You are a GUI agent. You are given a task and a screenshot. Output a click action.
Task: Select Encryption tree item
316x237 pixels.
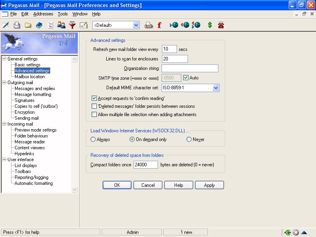pos(24,112)
